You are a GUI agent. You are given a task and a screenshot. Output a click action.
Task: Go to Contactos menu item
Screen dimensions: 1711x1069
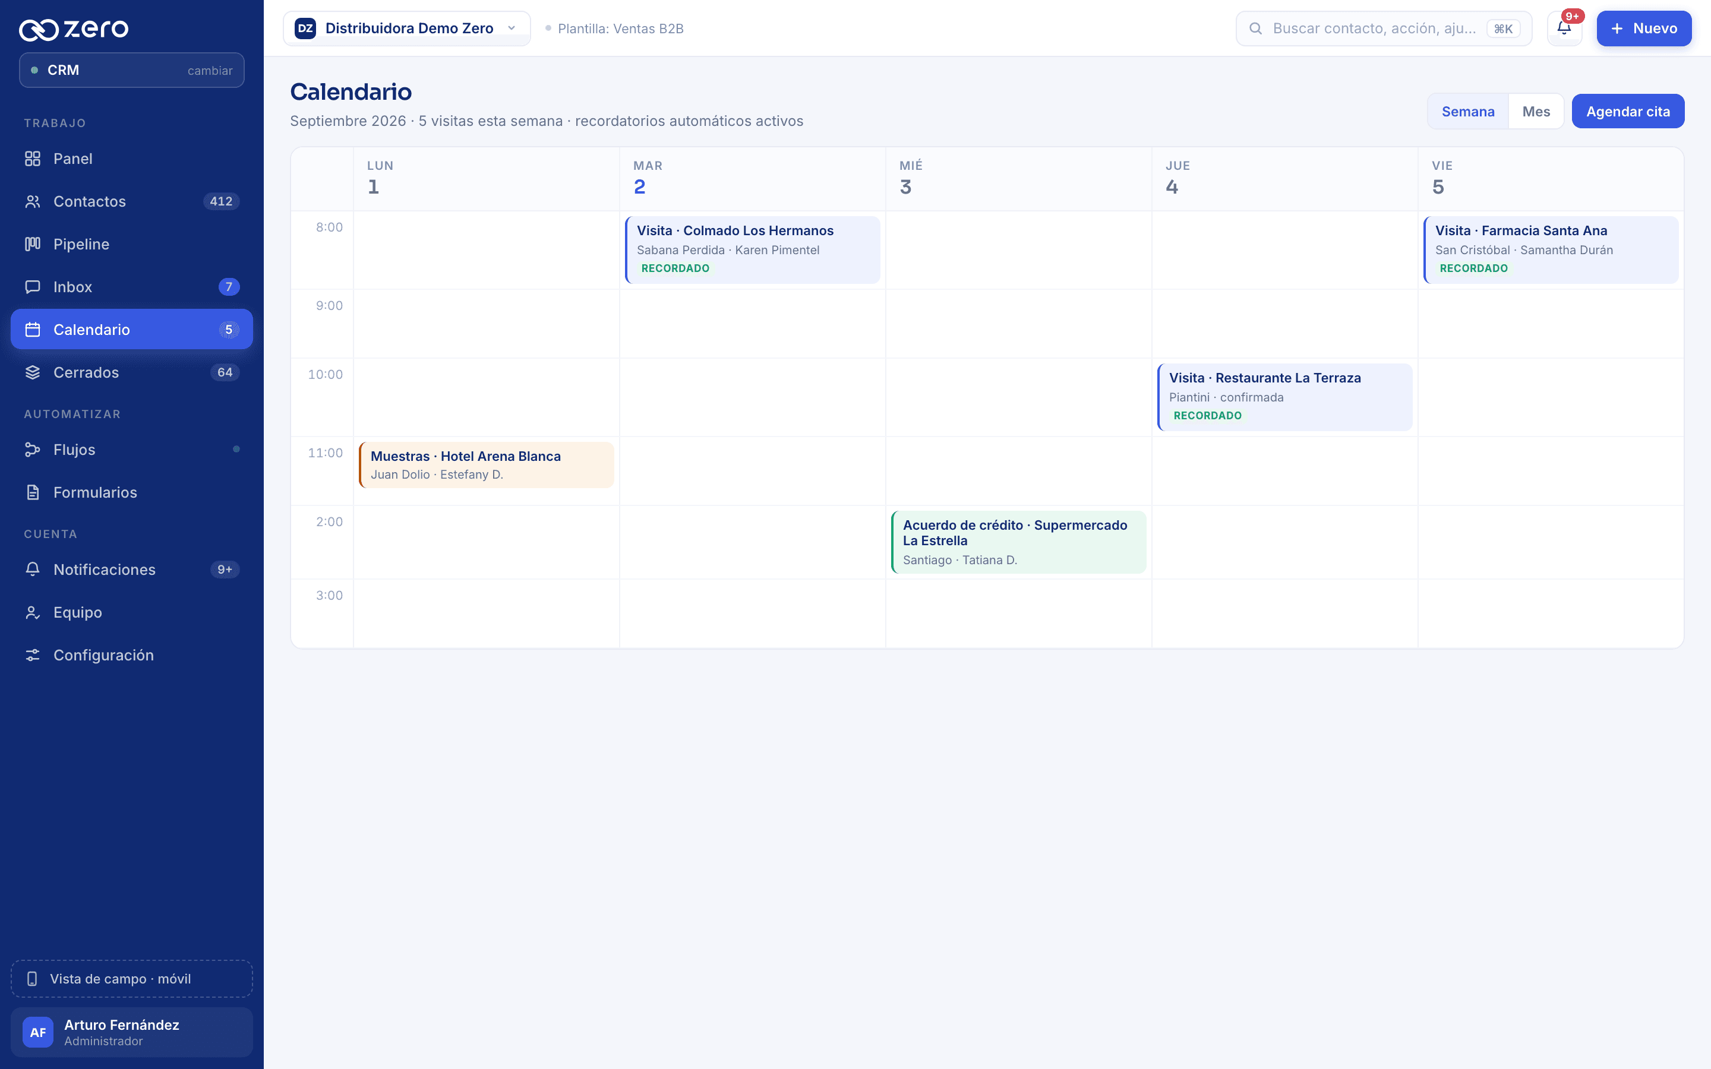[x=131, y=201]
